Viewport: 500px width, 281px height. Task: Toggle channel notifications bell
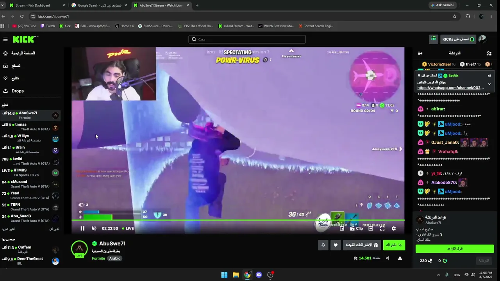click(x=323, y=245)
